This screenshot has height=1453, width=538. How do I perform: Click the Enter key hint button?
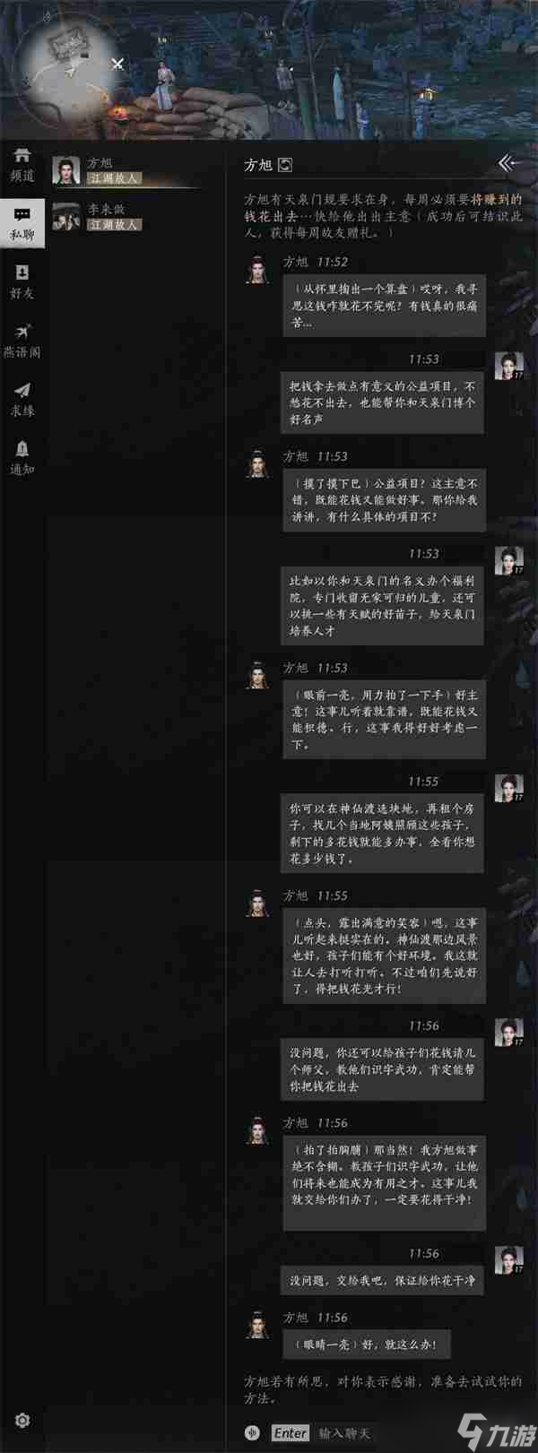pos(291,1433)
